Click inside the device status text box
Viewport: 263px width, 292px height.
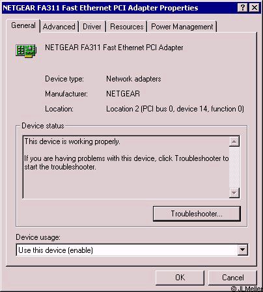(126, 168)
